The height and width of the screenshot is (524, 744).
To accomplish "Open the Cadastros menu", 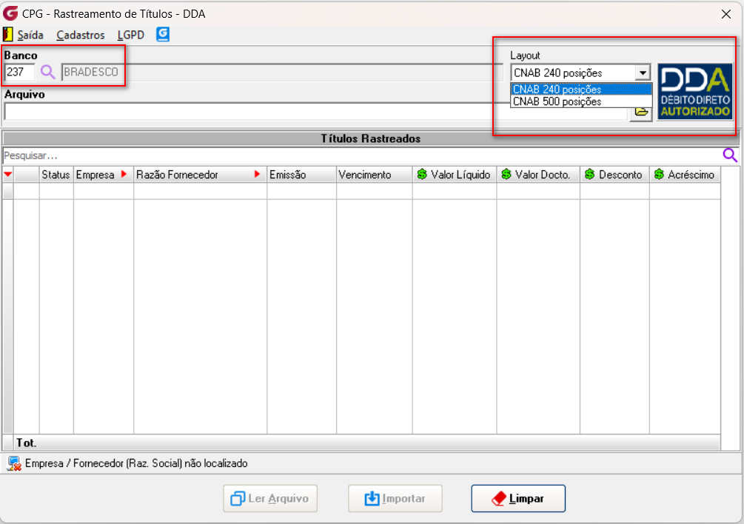I will coord(80,35).
